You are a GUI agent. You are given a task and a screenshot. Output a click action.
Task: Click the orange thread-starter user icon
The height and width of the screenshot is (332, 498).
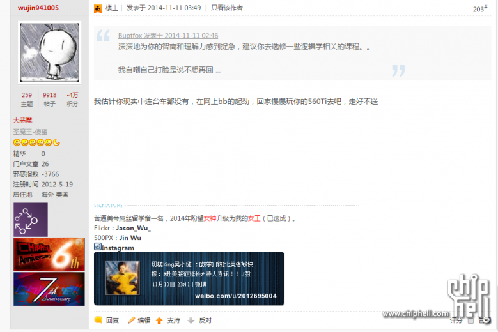tap(98, 8)
